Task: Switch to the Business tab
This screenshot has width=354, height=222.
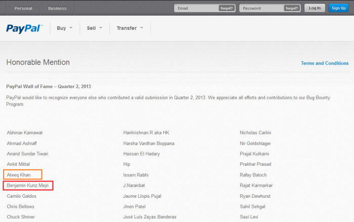Action: [57, 8]
